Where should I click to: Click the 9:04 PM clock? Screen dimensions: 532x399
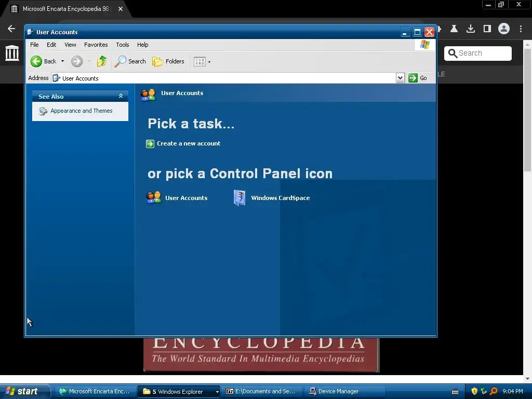(512, 391)
